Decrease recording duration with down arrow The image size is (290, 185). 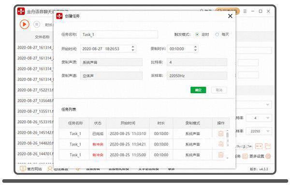pyautogui.click(x=195, y=50)
